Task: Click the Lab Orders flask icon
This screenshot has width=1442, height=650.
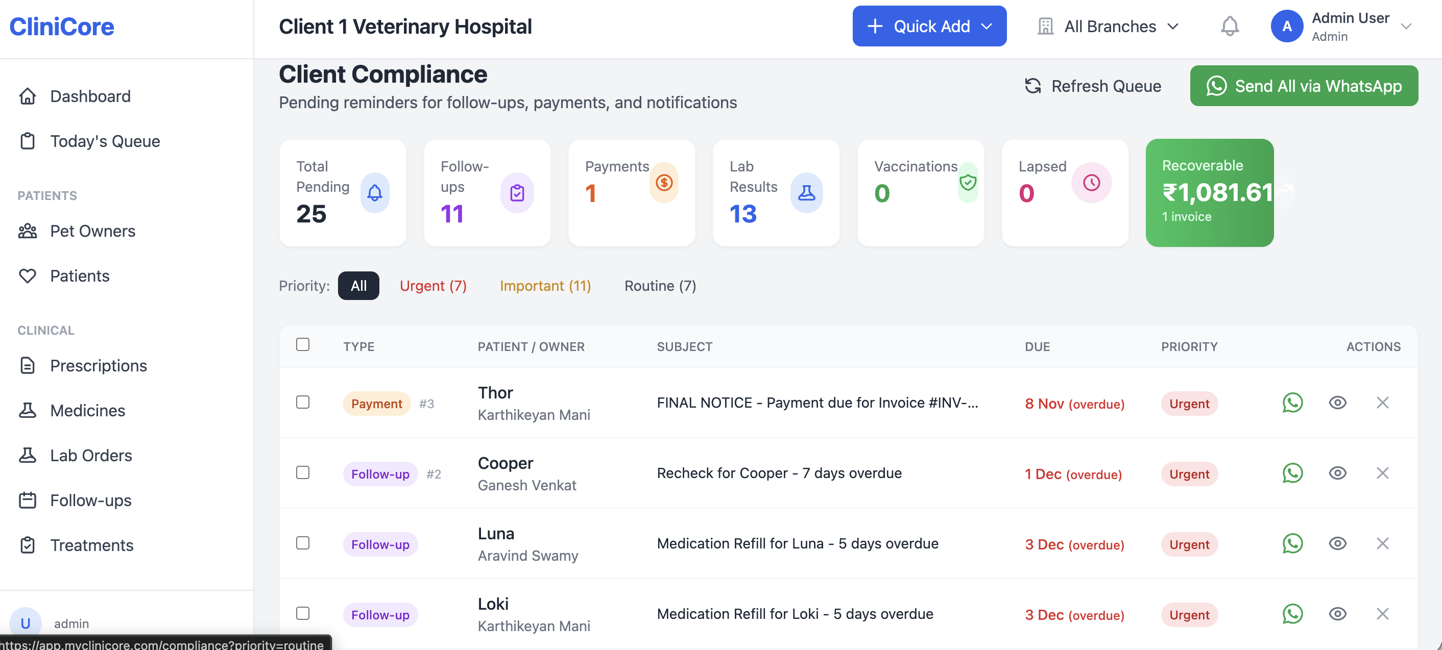Action: point(29,455)
